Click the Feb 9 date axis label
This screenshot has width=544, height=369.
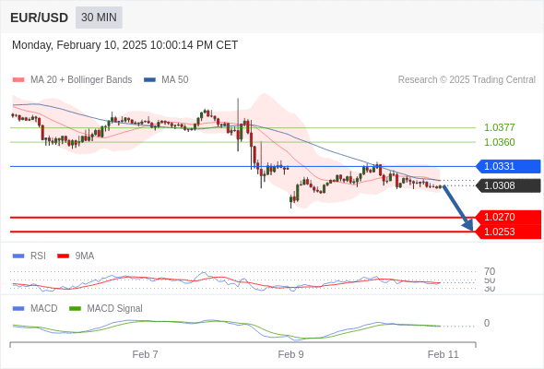pyautogui.click(x=290, y=354)
